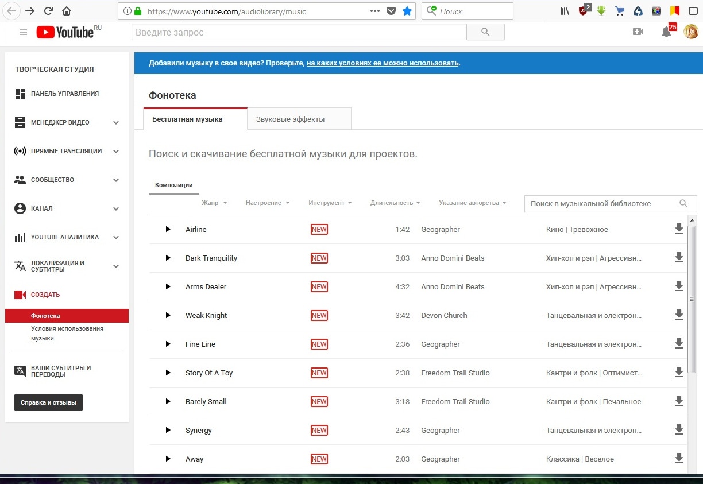The image size is (703, 484).
Task: Play the Arms Dealer track
Action: (168, 286)
